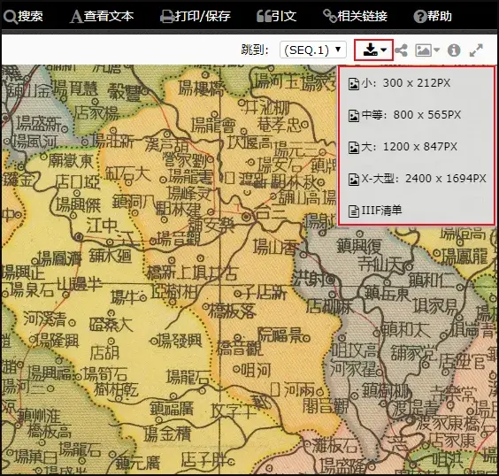
Task: Click the 三台 city marker on map
Action: click(x=246, y=217)
